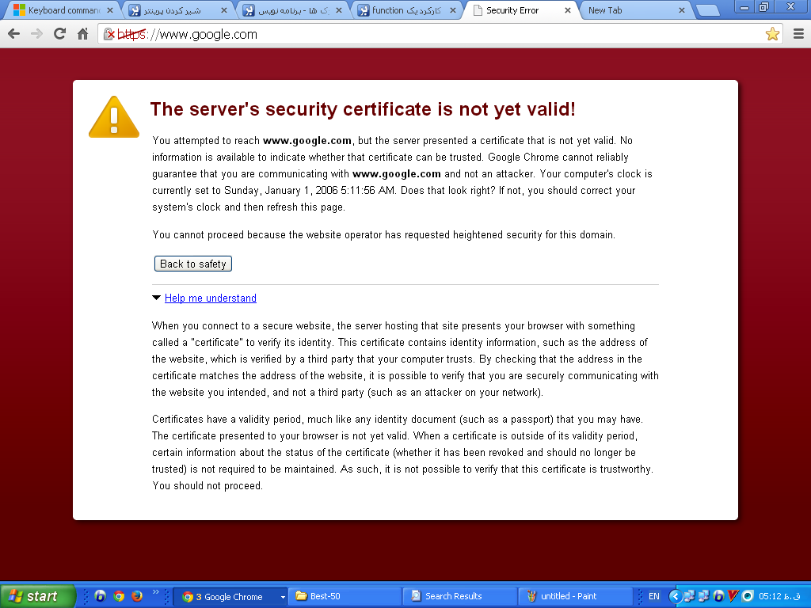The width and height of the screenshot is (811, 608).
Task: Click the Back to safety button
Action: pos(193,264)
